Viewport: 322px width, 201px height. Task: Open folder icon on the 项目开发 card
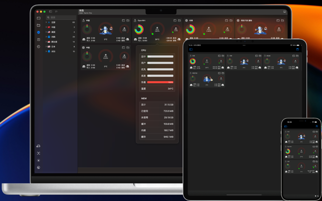282,20
